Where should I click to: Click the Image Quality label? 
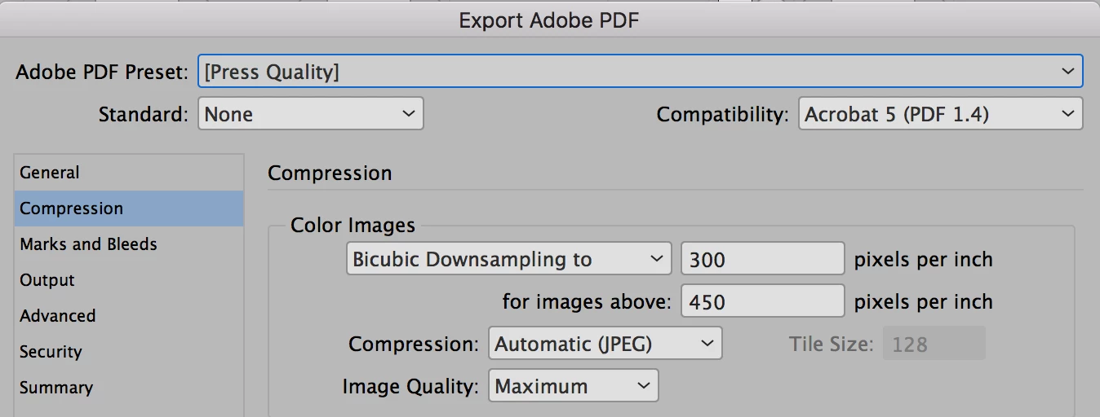coord(410,386)
